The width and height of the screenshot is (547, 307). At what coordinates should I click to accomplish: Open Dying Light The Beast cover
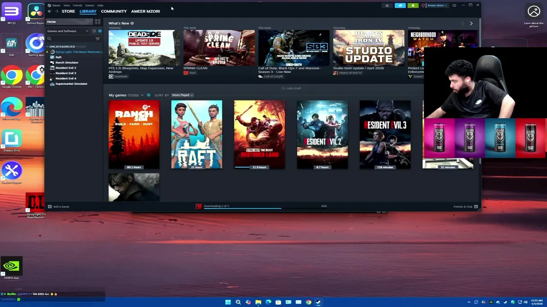[x=259, y=134]
